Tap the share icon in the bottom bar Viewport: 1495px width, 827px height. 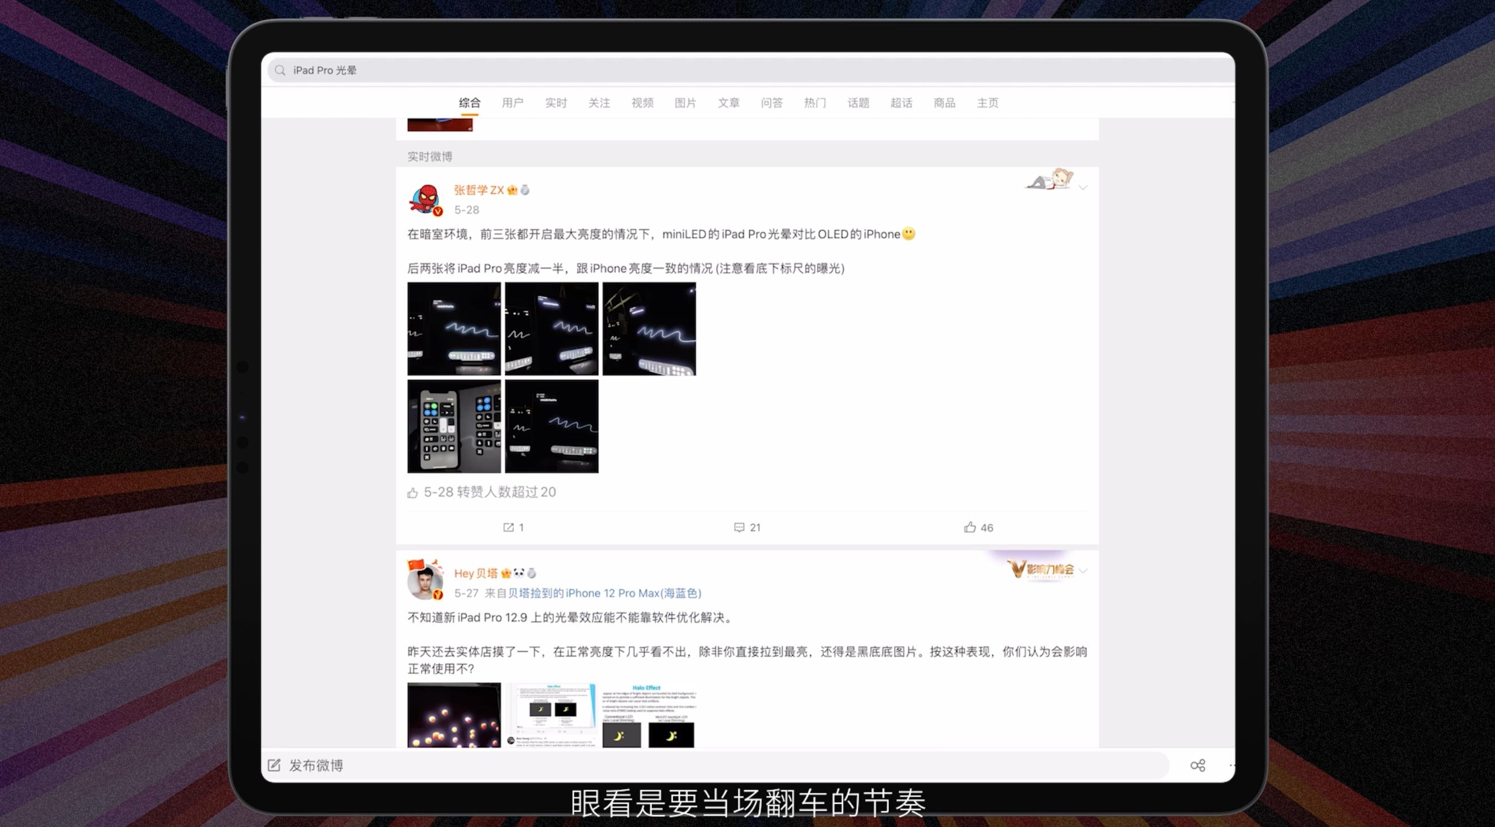tap(1197, 765)
